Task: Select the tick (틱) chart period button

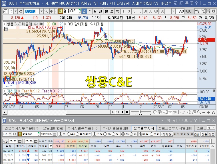Action: pos(117,11)
